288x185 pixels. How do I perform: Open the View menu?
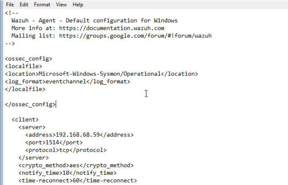click(x=61, y=5)
